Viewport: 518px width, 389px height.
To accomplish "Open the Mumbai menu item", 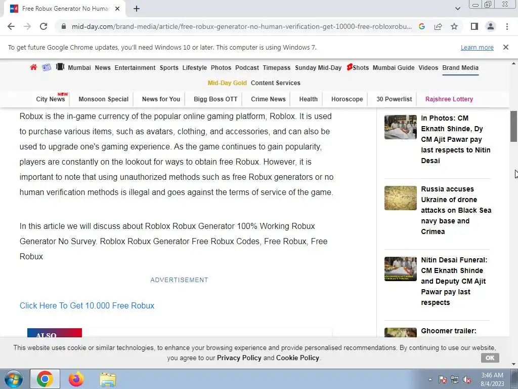I will 79,68.
